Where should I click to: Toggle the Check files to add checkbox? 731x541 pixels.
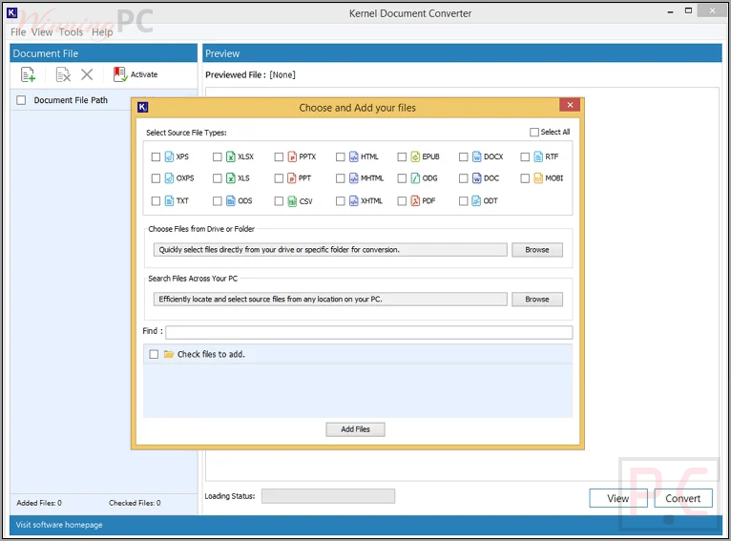154,354
